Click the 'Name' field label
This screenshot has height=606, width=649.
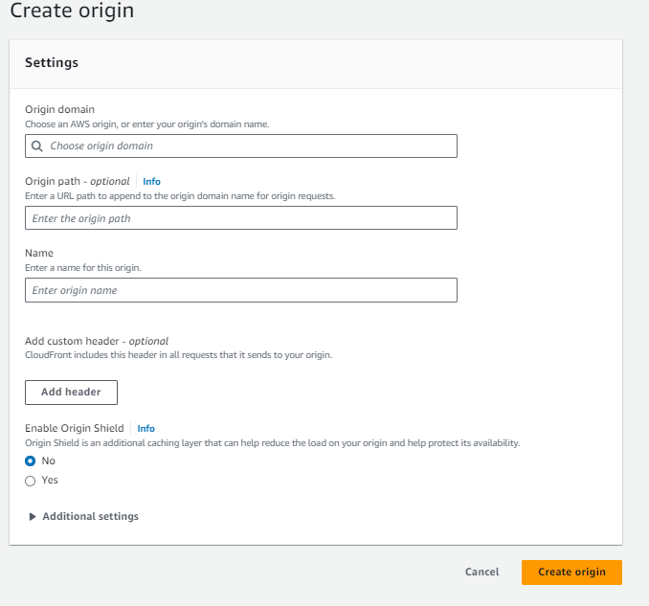pos(39,253)
